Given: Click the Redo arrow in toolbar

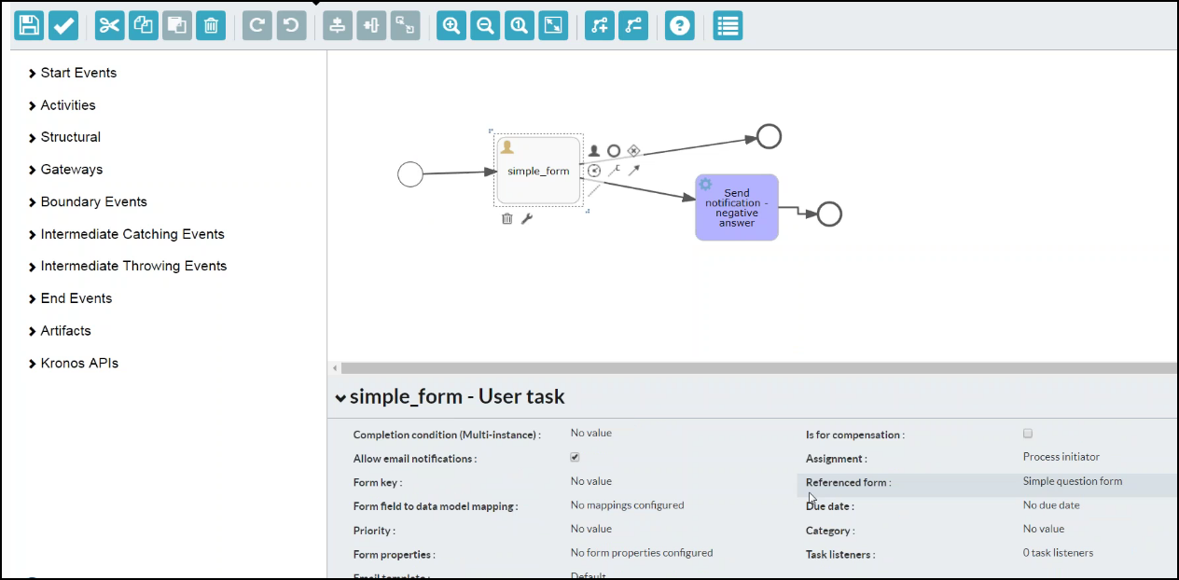Looking at the screenshot, I should pos(257,25).
